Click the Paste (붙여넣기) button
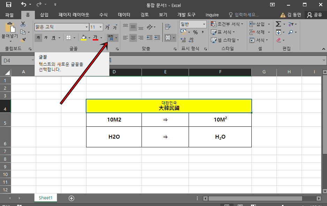This screenshot has height=206, width=327. [10, 31]
